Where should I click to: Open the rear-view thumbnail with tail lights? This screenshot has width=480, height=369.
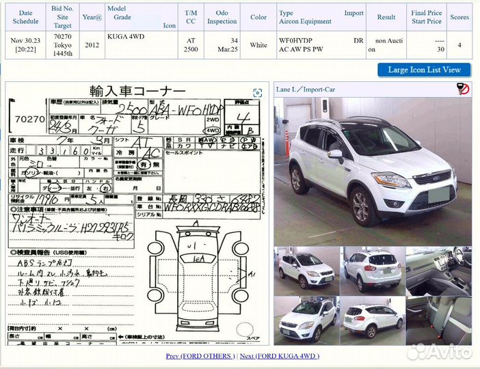click(x=373, y=271)
